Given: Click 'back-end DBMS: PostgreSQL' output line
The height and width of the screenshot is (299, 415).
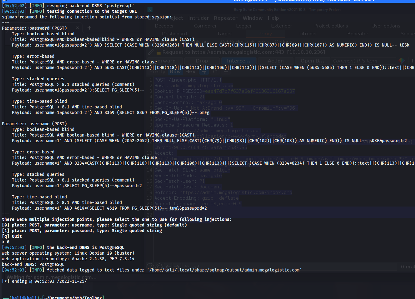Looking at the screenshot, I should pyautogui.click(x=33, y=264).
